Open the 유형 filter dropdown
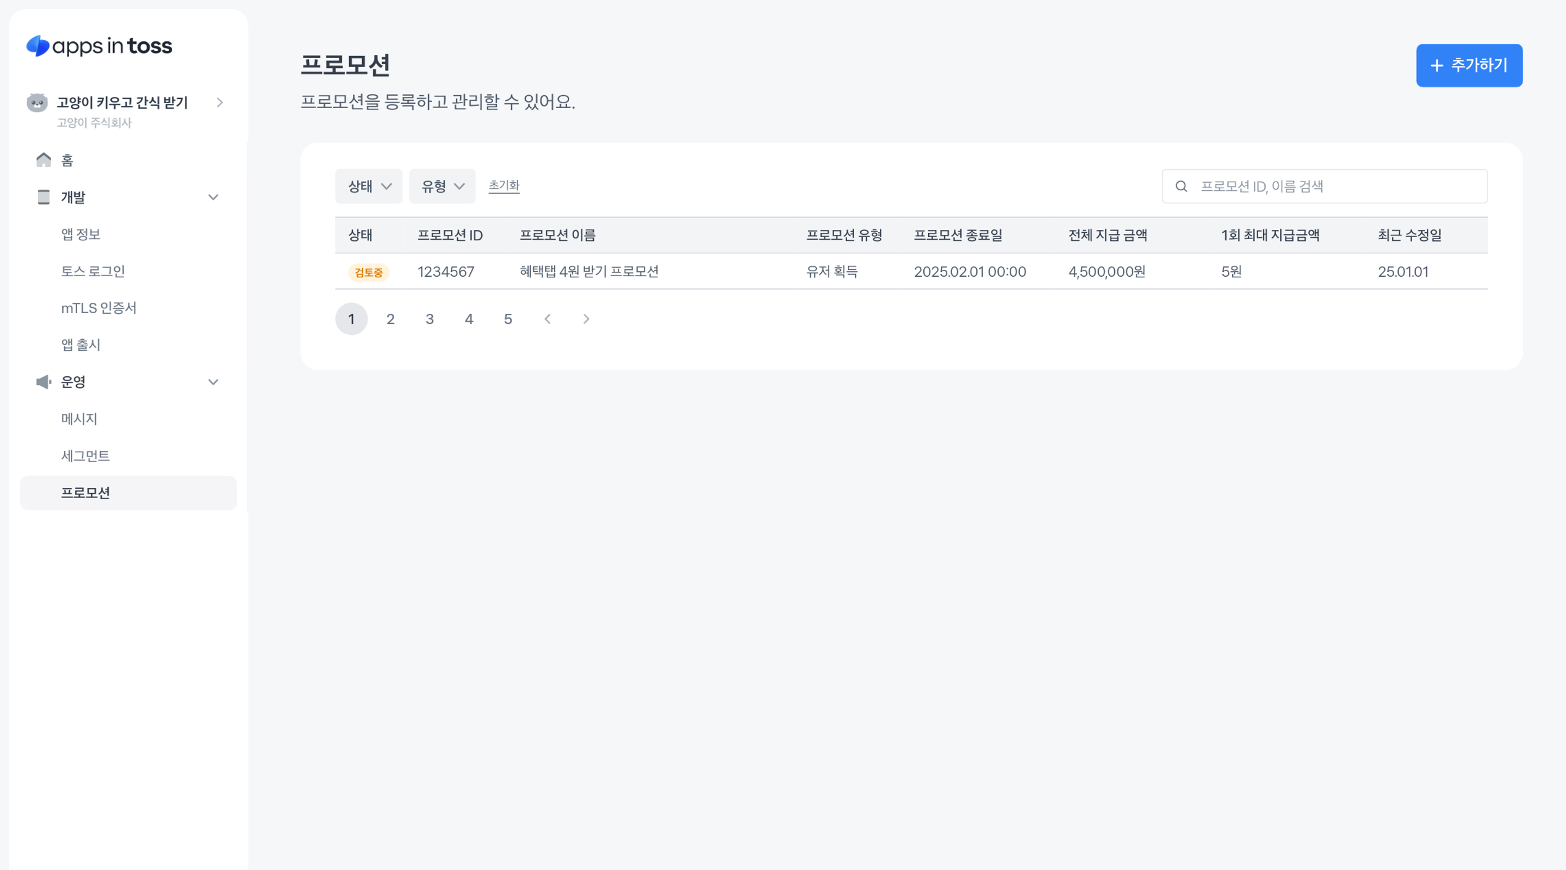This screenshot has height=870, width=1566. coord(442,186)
